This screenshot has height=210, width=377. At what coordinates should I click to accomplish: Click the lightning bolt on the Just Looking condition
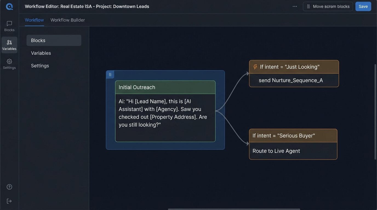click(255, 66)
